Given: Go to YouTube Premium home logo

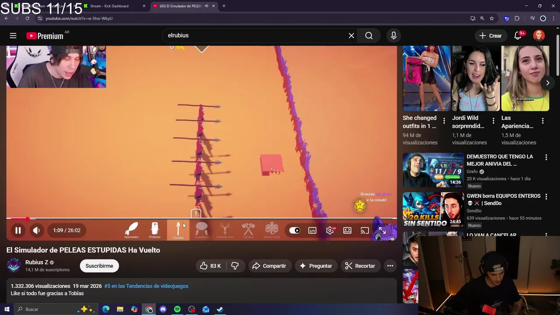Looking at the screenshot, I should (x=45, y=36).
